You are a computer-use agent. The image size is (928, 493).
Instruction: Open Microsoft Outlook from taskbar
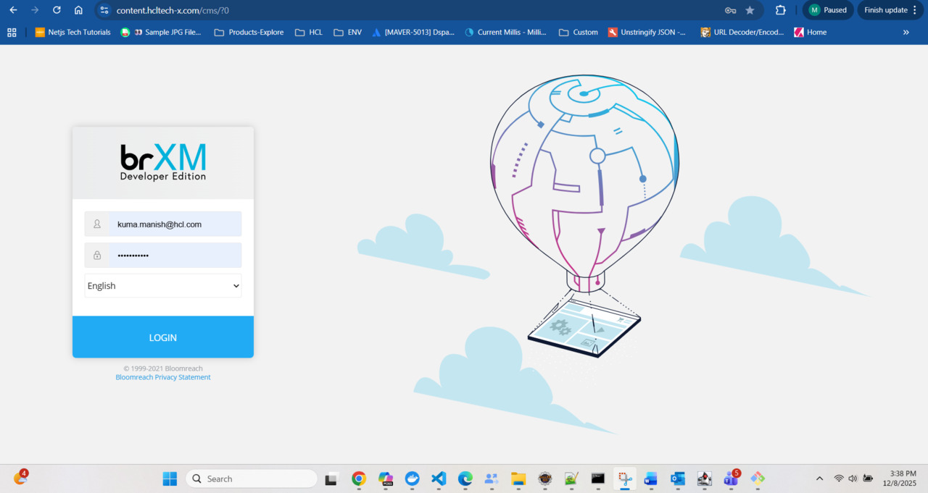coord(678,479)
